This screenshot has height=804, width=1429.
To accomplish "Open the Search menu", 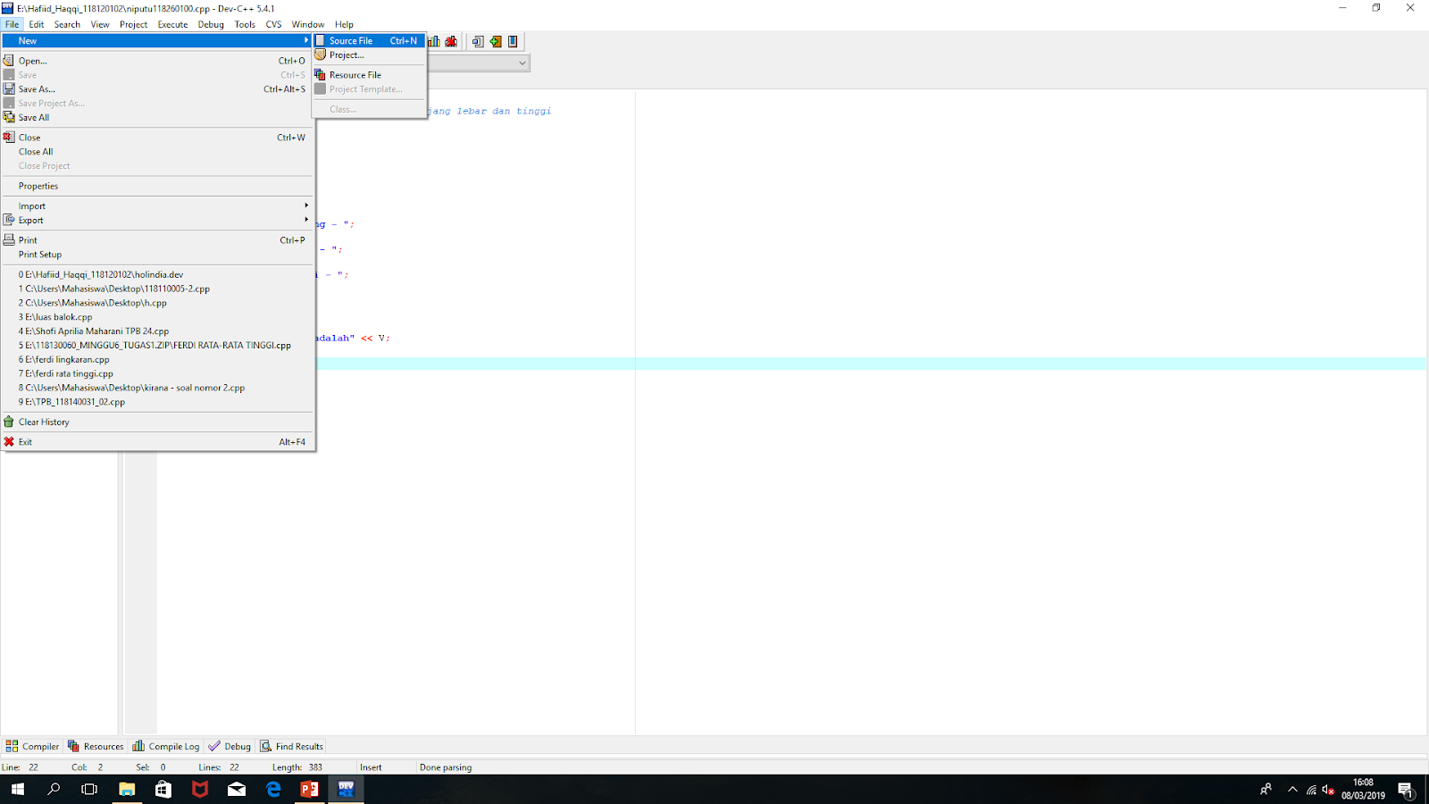I will pyautogui.click(x=67, y=24).
